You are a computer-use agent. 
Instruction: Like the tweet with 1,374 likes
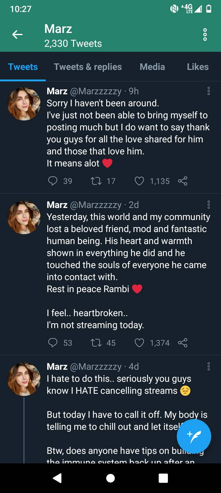140,342
